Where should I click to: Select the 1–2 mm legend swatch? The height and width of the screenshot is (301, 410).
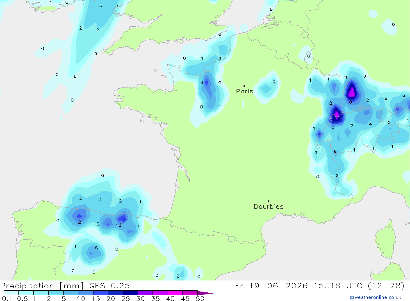coord(41,293)
